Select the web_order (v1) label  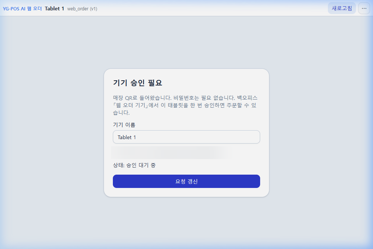pyautogui.click(x=82, y=9)
